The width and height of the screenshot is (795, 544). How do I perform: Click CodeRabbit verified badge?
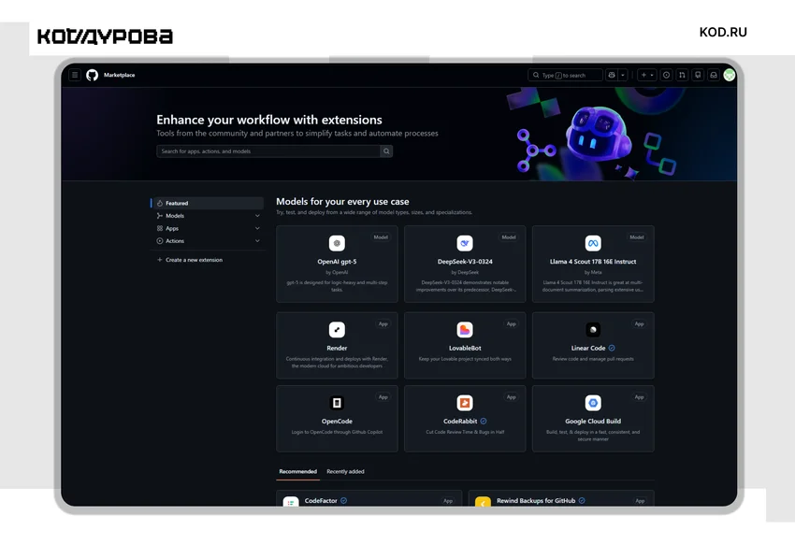coord(484,421)
